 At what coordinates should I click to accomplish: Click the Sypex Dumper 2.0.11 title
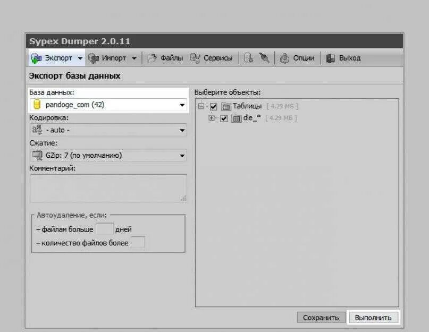tap(80, 41)
